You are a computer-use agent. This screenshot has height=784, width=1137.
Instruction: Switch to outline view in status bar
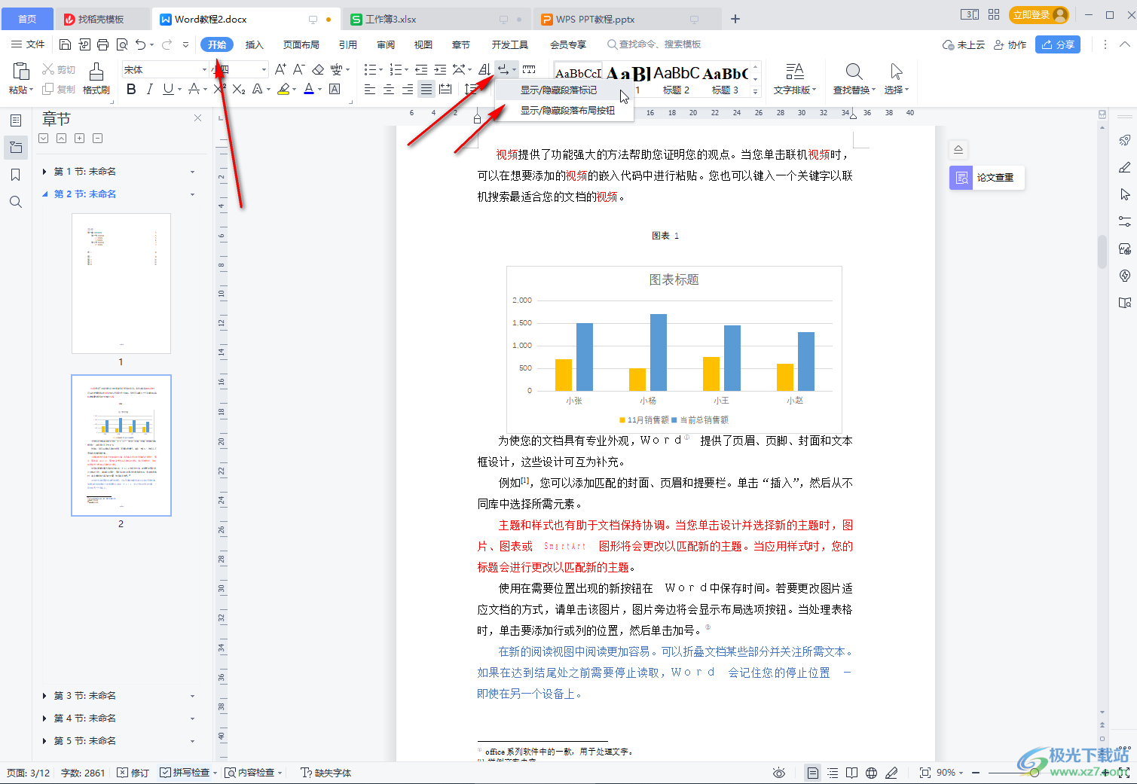pyautogui.click(x=833, y=773)
